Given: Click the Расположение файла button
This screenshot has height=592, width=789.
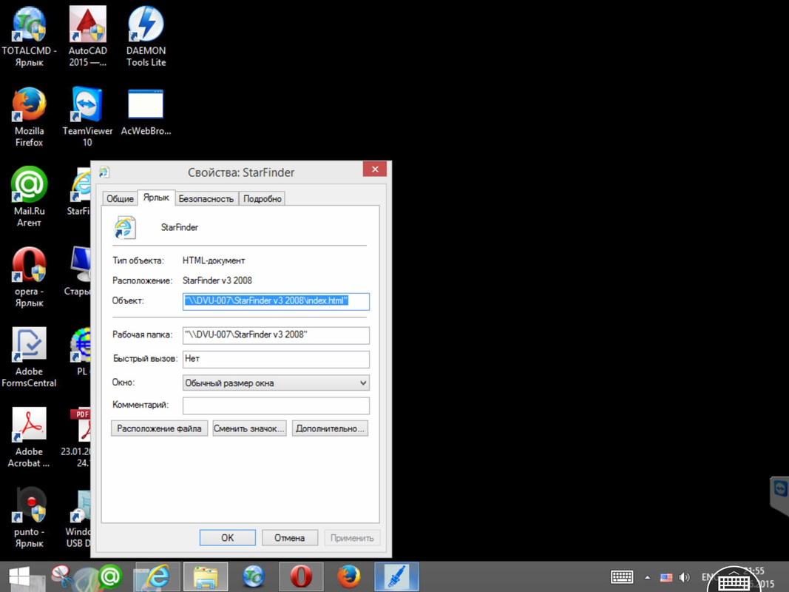Looking at the screenshot, I should tap(159, 428).
